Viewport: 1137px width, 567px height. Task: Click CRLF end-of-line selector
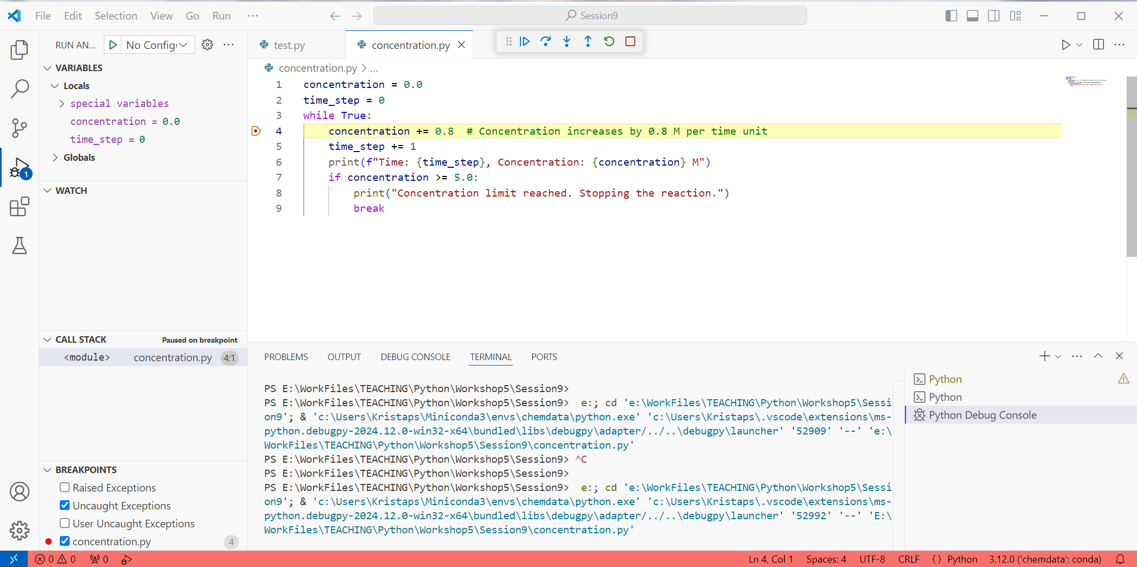click(x=909, y=559)
